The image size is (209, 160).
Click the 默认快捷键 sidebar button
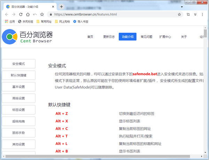(18, 75)
